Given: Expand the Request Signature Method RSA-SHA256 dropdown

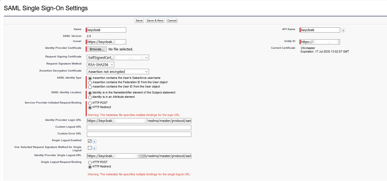Looking at the screenshot, I should (x=100, y=64).
